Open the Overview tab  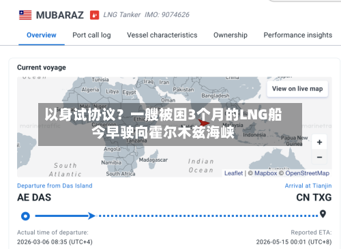click(42, 35)
